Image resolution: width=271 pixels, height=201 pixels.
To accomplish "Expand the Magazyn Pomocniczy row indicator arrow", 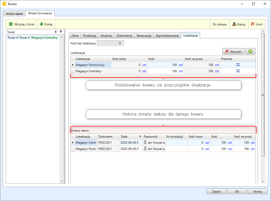I will click(x=73, y=65).
